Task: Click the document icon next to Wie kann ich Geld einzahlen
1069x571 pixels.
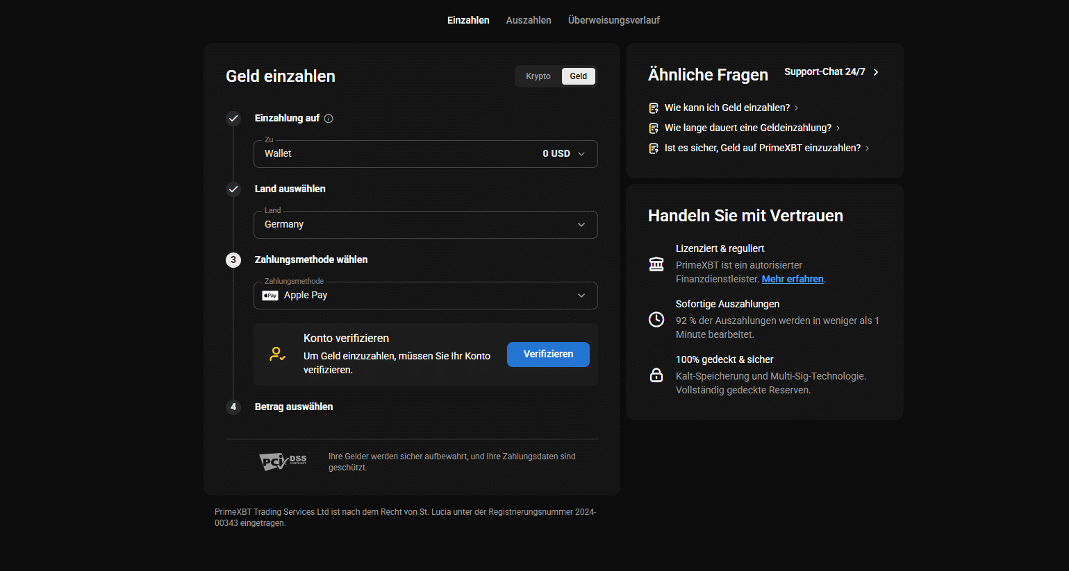Action: coord(654,108)
